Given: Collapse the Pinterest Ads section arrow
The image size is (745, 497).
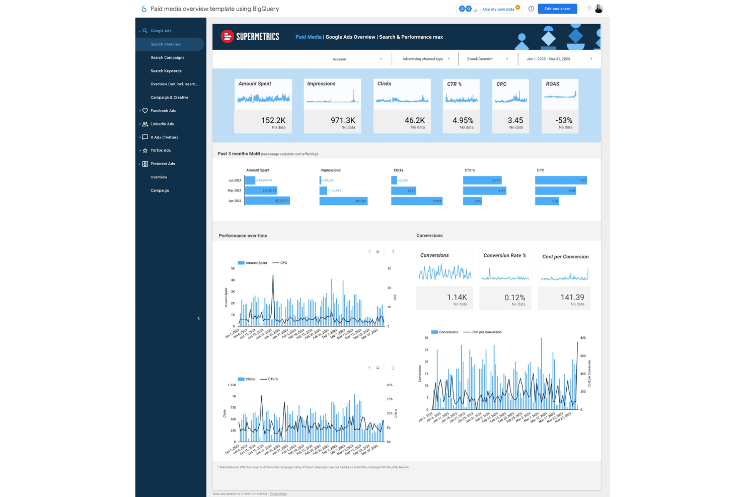Looking at the screenshot, I should click(x=139, y=164).
